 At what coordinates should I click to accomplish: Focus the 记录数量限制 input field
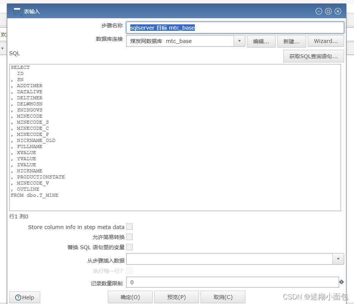point(232,282)
